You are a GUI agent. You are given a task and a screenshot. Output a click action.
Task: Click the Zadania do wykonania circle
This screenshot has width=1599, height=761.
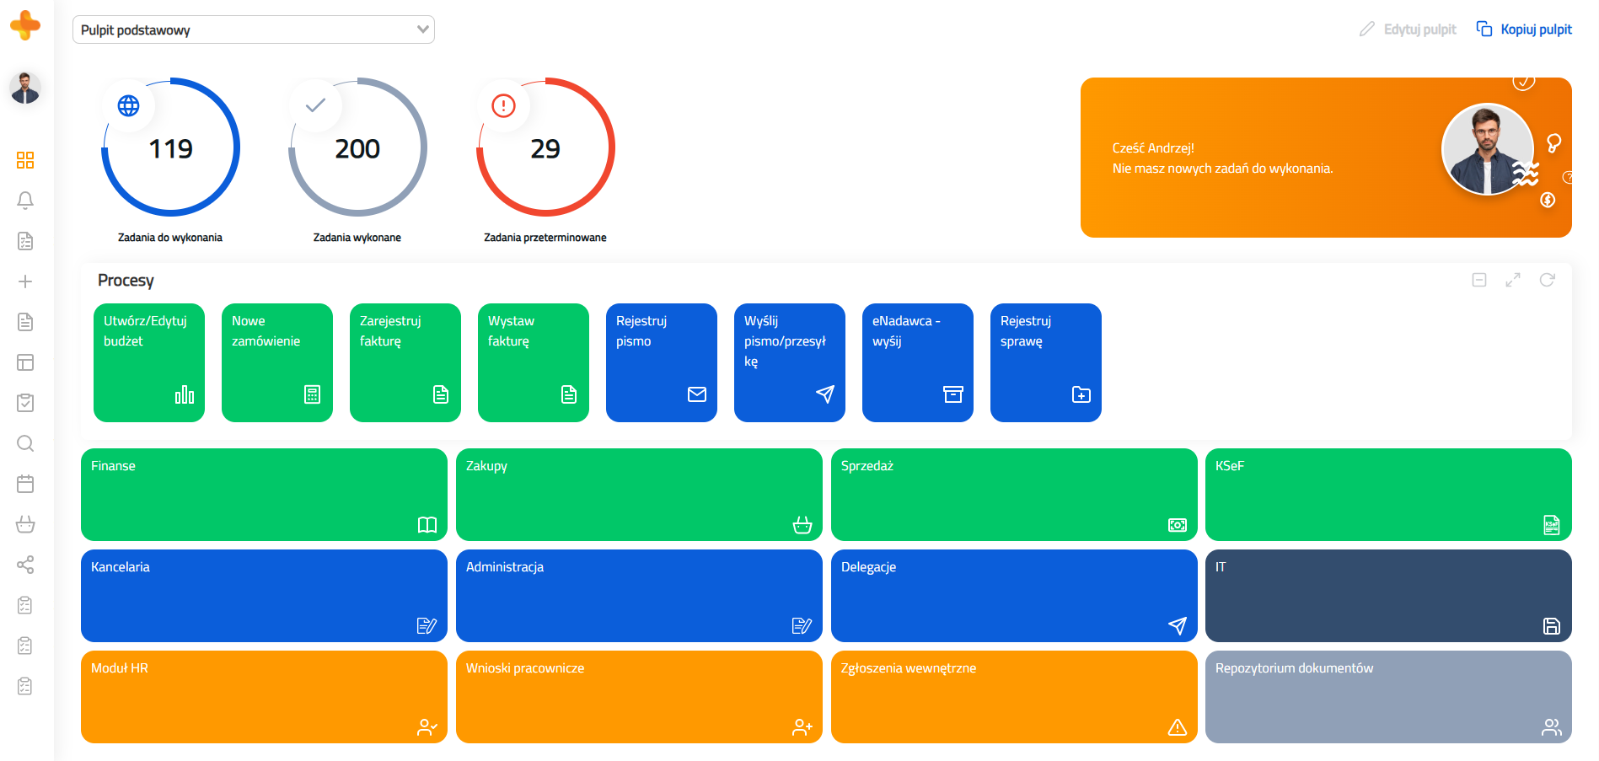171,148
